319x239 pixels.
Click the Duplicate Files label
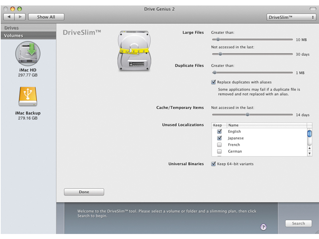pyautogui.click(x=189, y=66)
